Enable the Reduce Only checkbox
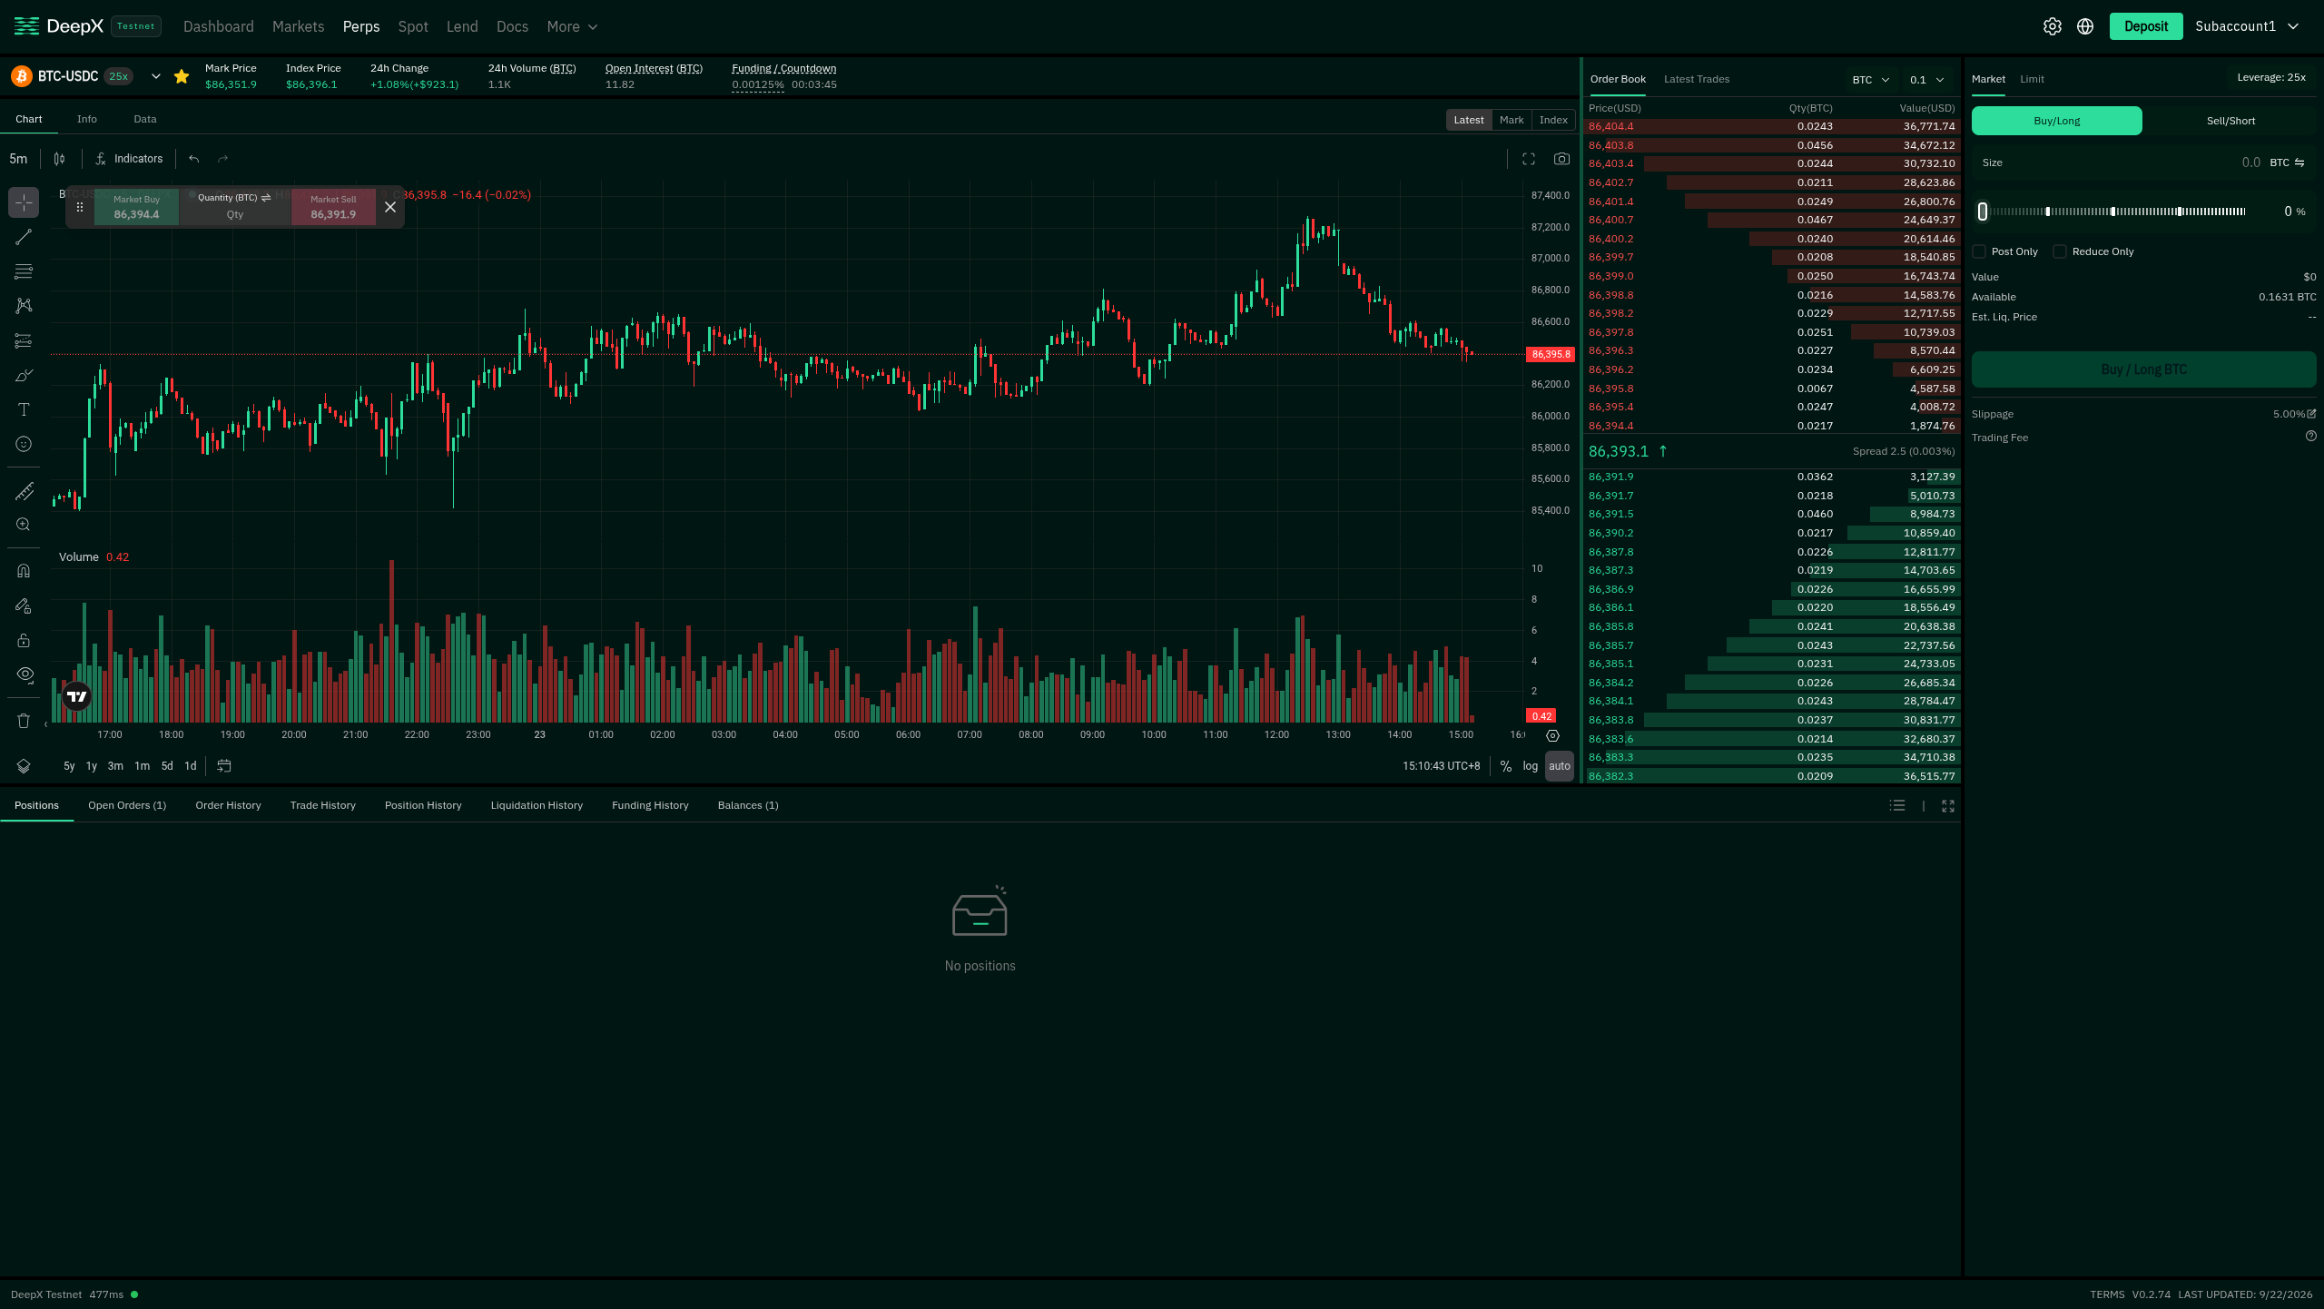2324x1309 pixels. (2060, 251)
